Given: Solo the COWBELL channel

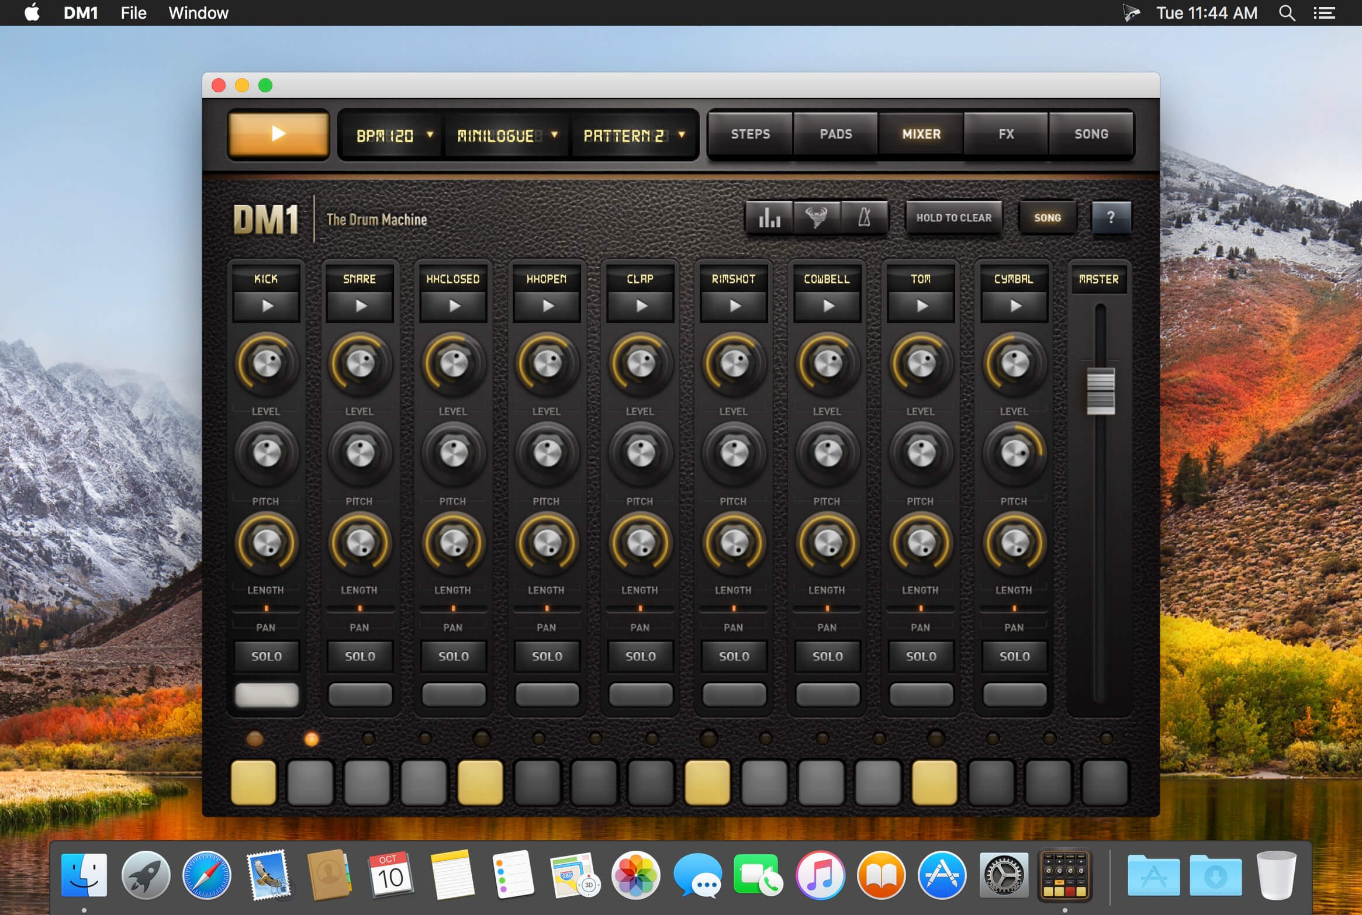Looking at the screenshot, I should pos(828,656).
